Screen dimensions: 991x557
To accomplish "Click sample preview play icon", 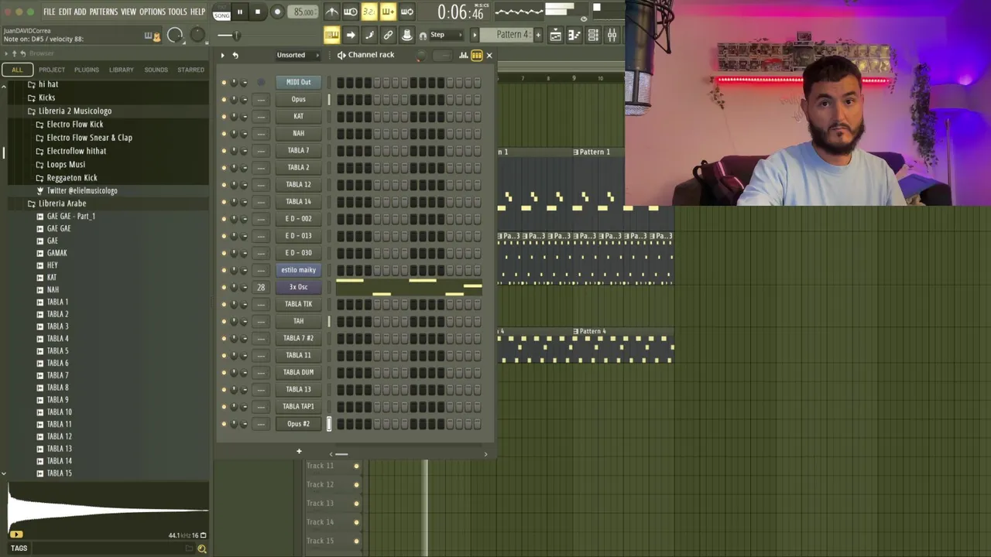I will pos(15,534).
